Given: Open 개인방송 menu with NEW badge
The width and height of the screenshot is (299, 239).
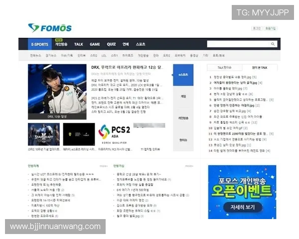Looking at the screenshot, I should coord(61,44).
